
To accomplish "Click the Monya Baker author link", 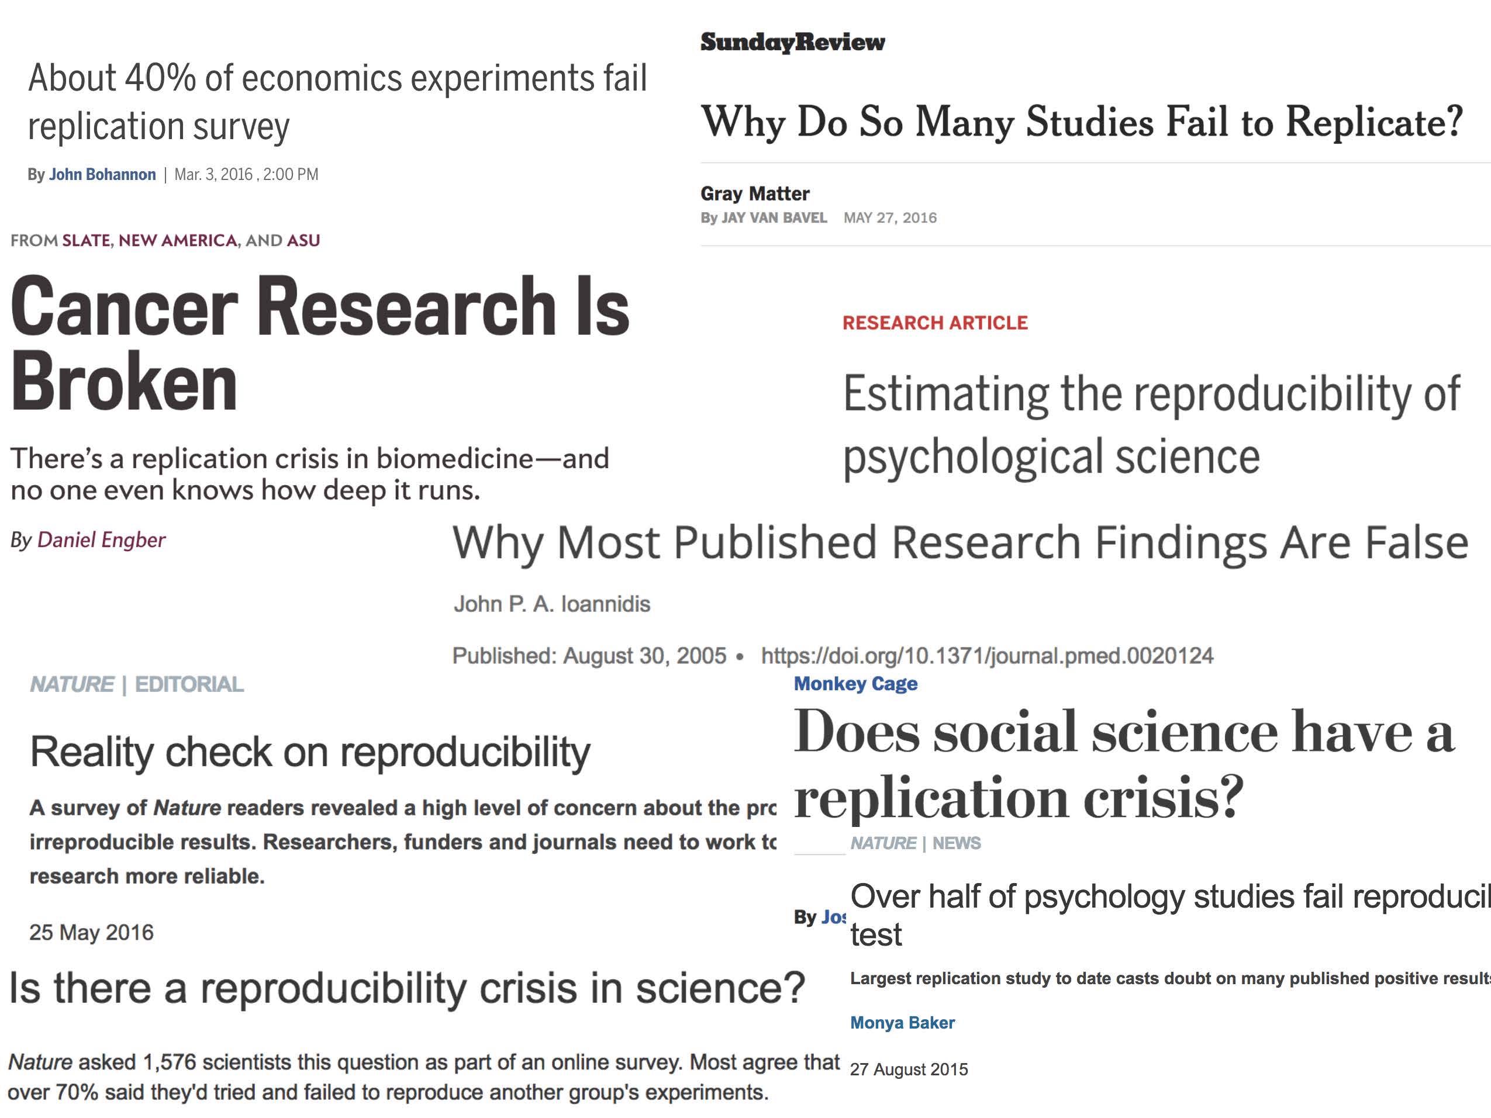I will coord(903,1023).
